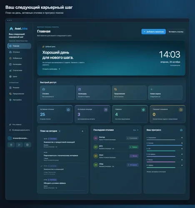Click the arrows icon in the Предложения quick access card
The image size is (195, 208).
click(115, 89)
